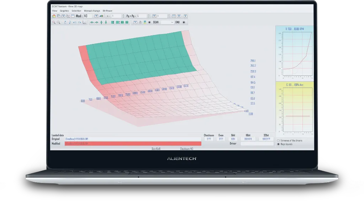
Task: Click the green left arrow icon
Action: (x=92, y=22)
